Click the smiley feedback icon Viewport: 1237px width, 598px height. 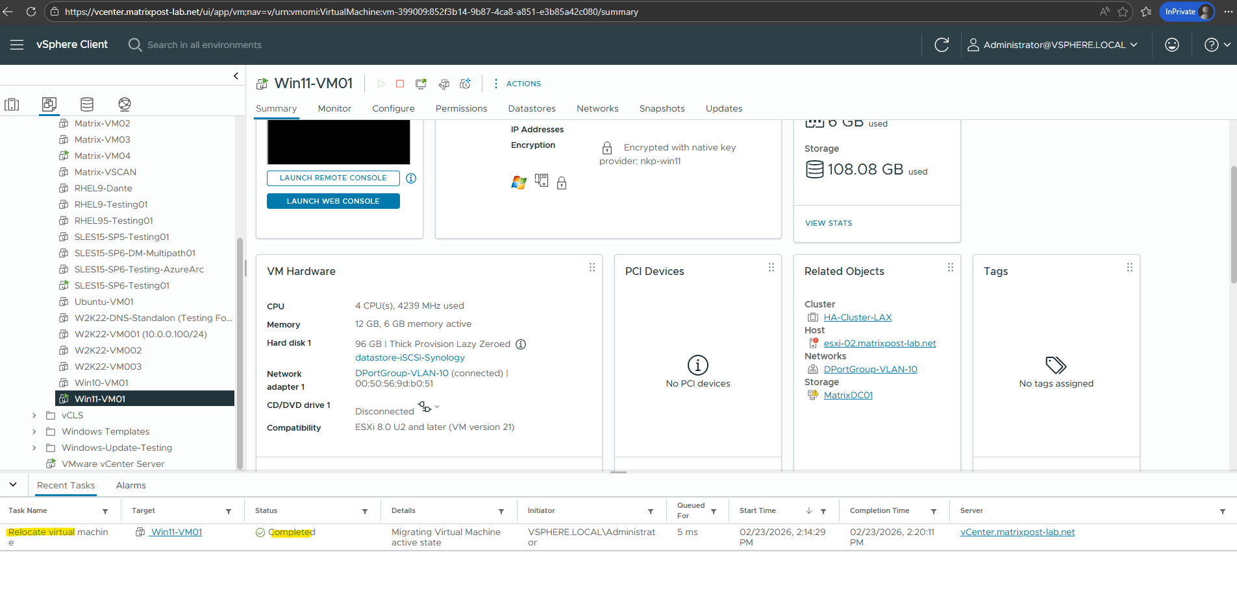pos(1171,45)
